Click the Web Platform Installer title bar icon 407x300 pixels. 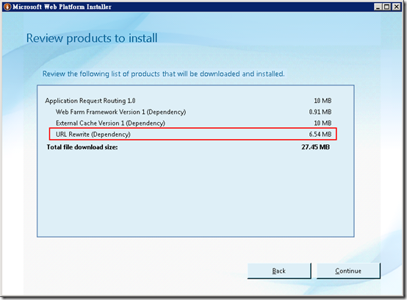[7, 7]
